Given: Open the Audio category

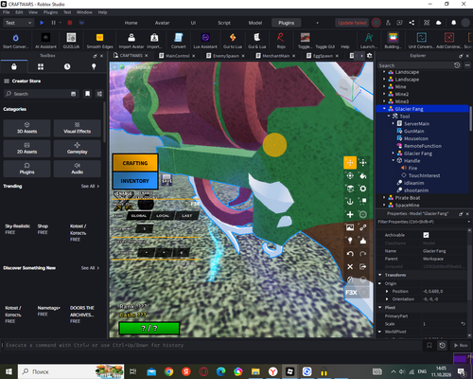Looking at the screenshot, I should pyautogui.click(x=78, y=169).
